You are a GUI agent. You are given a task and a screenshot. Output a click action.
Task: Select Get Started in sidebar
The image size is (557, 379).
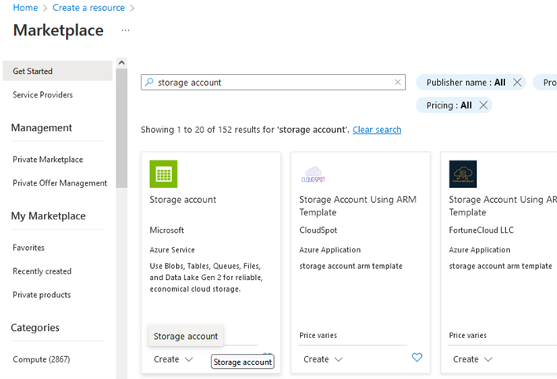57,71
